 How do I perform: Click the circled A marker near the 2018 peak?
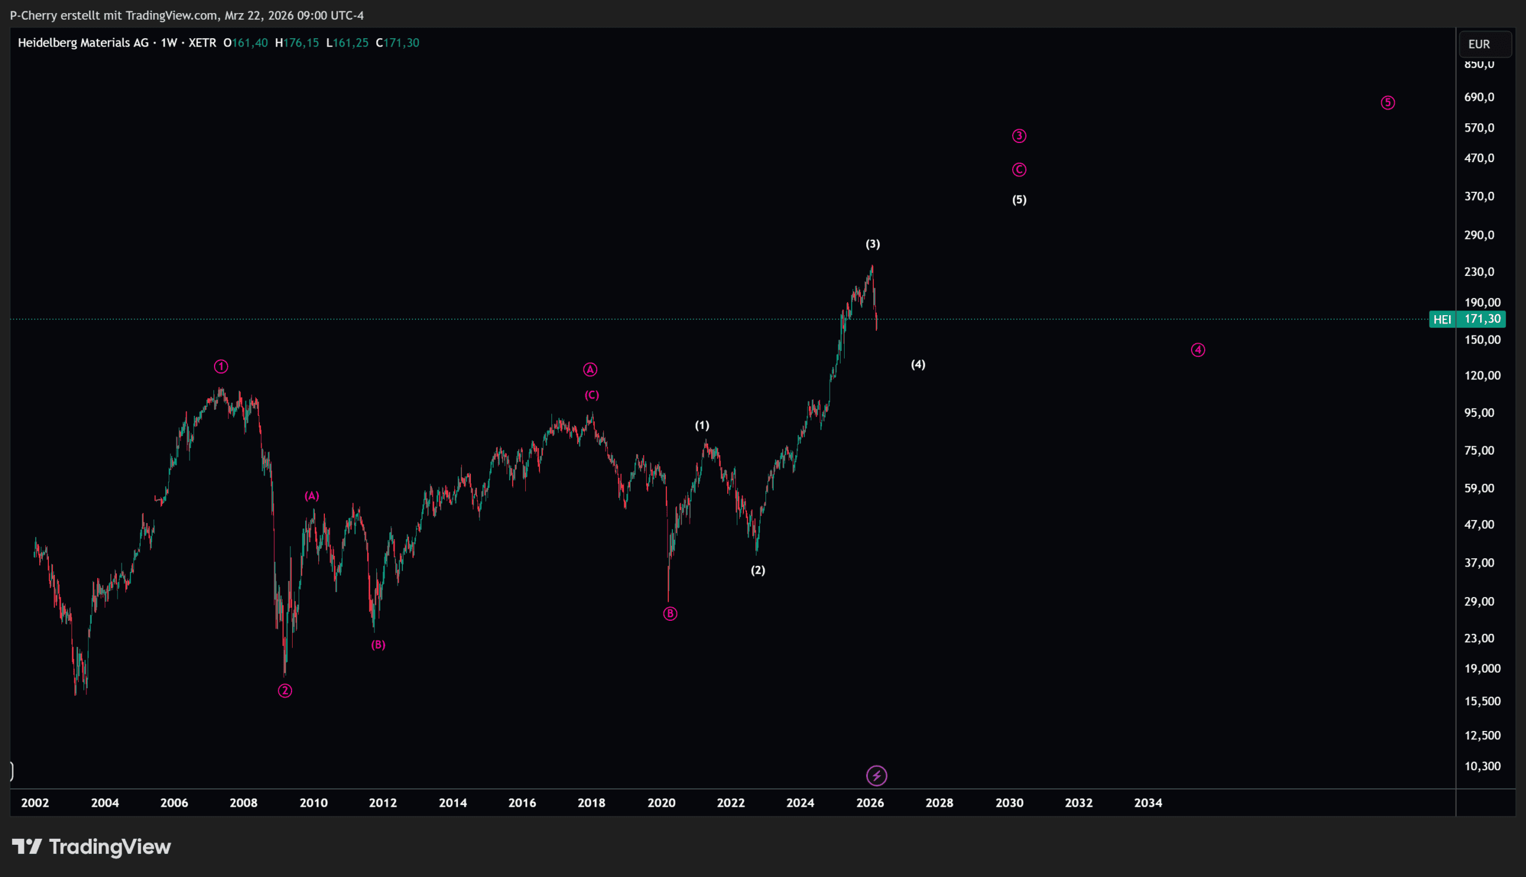click(x=590, y=370)
